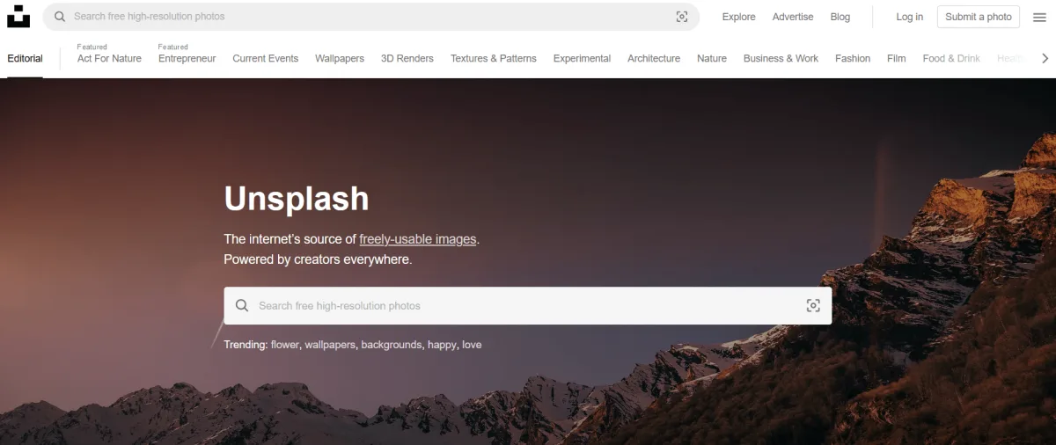This screenshot has height=445, width=1056.
Task: Focus the hero search photos field
Action: point(527,306)
